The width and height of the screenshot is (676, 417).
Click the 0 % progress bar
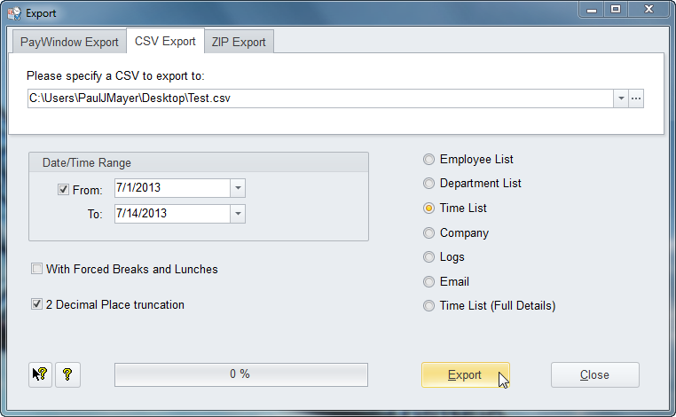(x=240, y=374)
